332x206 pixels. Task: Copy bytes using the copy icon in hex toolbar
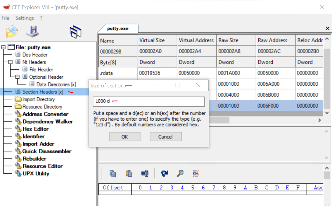(113, 173)
